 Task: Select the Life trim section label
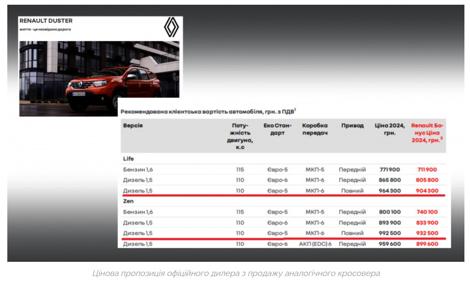(x=129, y=159)
